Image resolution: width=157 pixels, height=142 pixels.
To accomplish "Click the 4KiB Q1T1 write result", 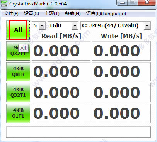I will 121,113.
